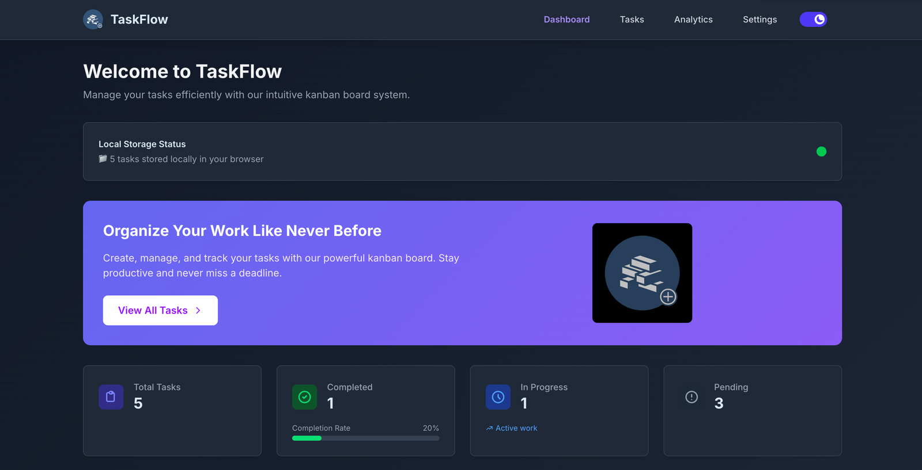Click the TaskFlow brand name text
The width and height of the screenshot is (922, 470).
point(139,20)
